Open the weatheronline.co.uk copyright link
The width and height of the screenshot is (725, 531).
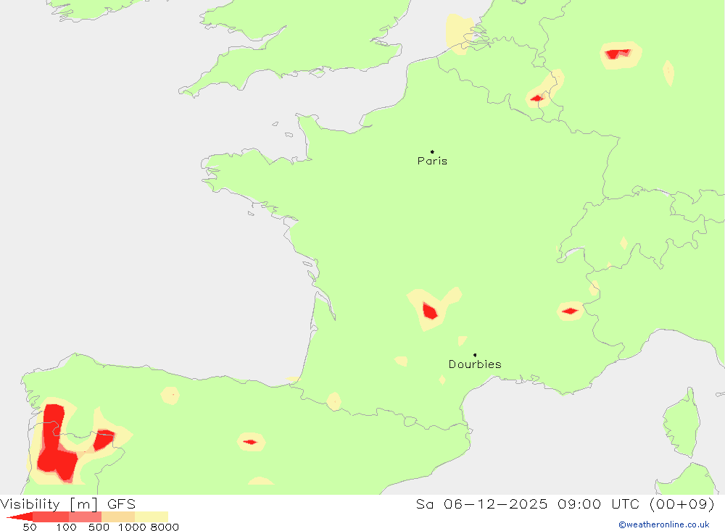coord(664,524)
